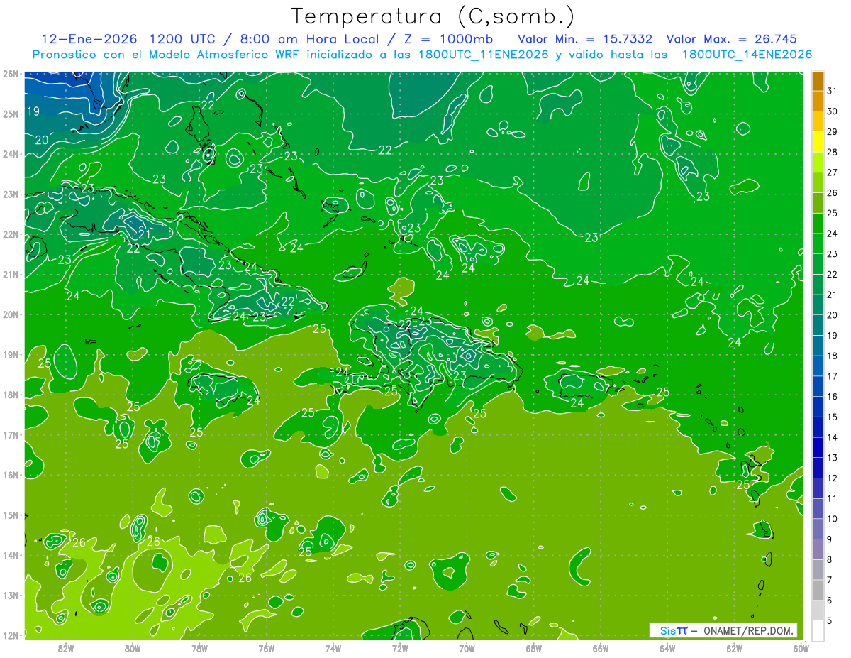The image size is (851, 658).
Task: Click the legend swatch between 22 and 23
Action: 818,264
